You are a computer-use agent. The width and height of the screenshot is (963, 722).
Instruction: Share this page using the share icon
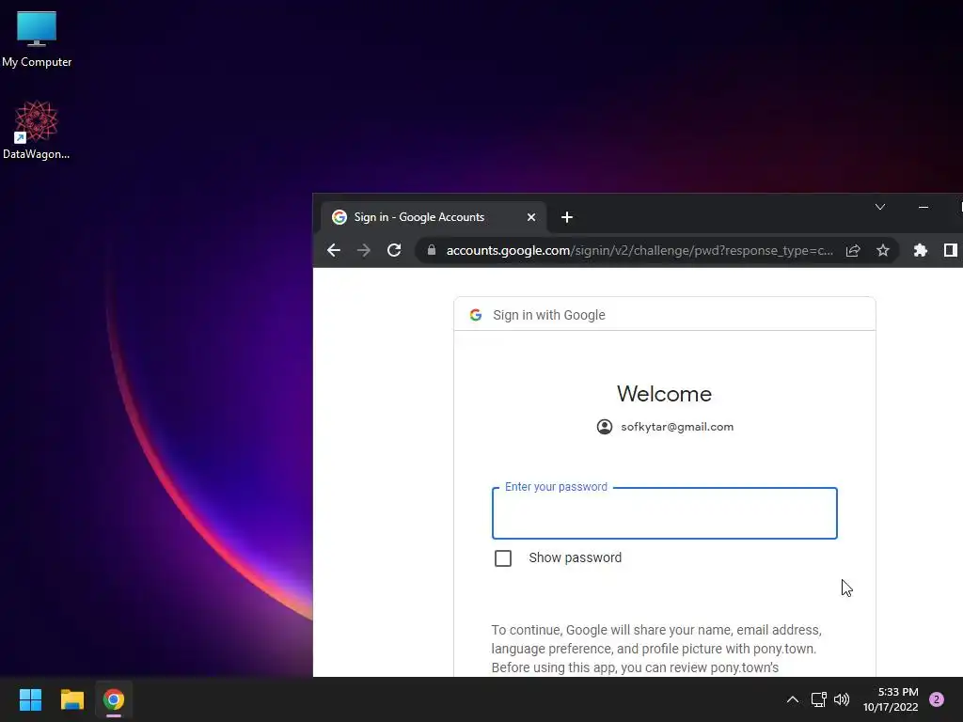pos(853,250)
